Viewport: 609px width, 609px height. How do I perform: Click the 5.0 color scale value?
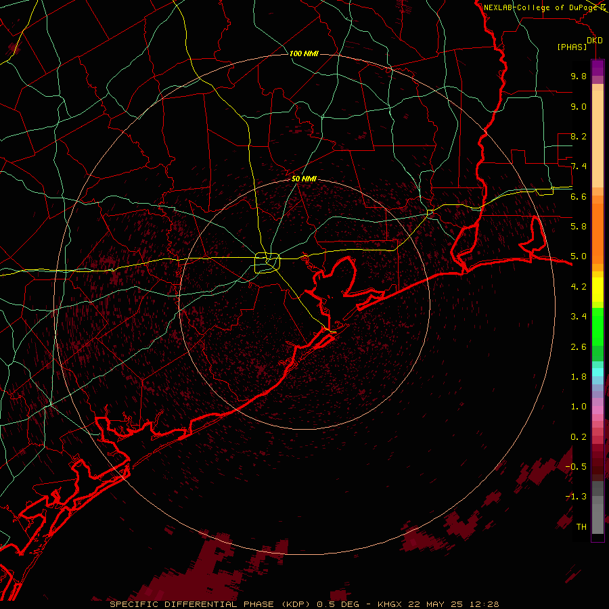pyautogui.click(x=579, y=256)
